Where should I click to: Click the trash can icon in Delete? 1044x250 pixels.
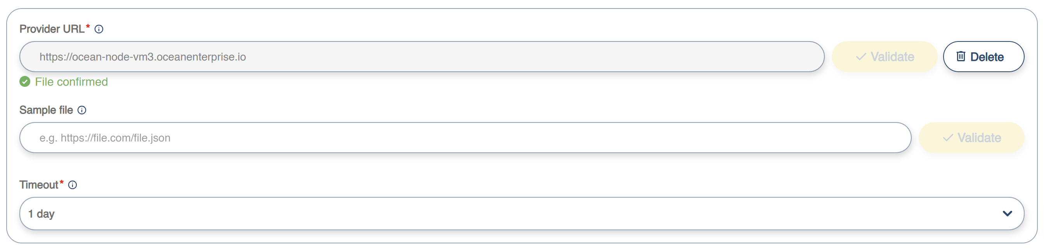961,56
